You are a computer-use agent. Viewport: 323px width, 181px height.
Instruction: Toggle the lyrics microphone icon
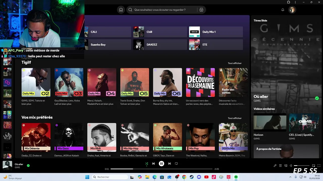point(275,166)
